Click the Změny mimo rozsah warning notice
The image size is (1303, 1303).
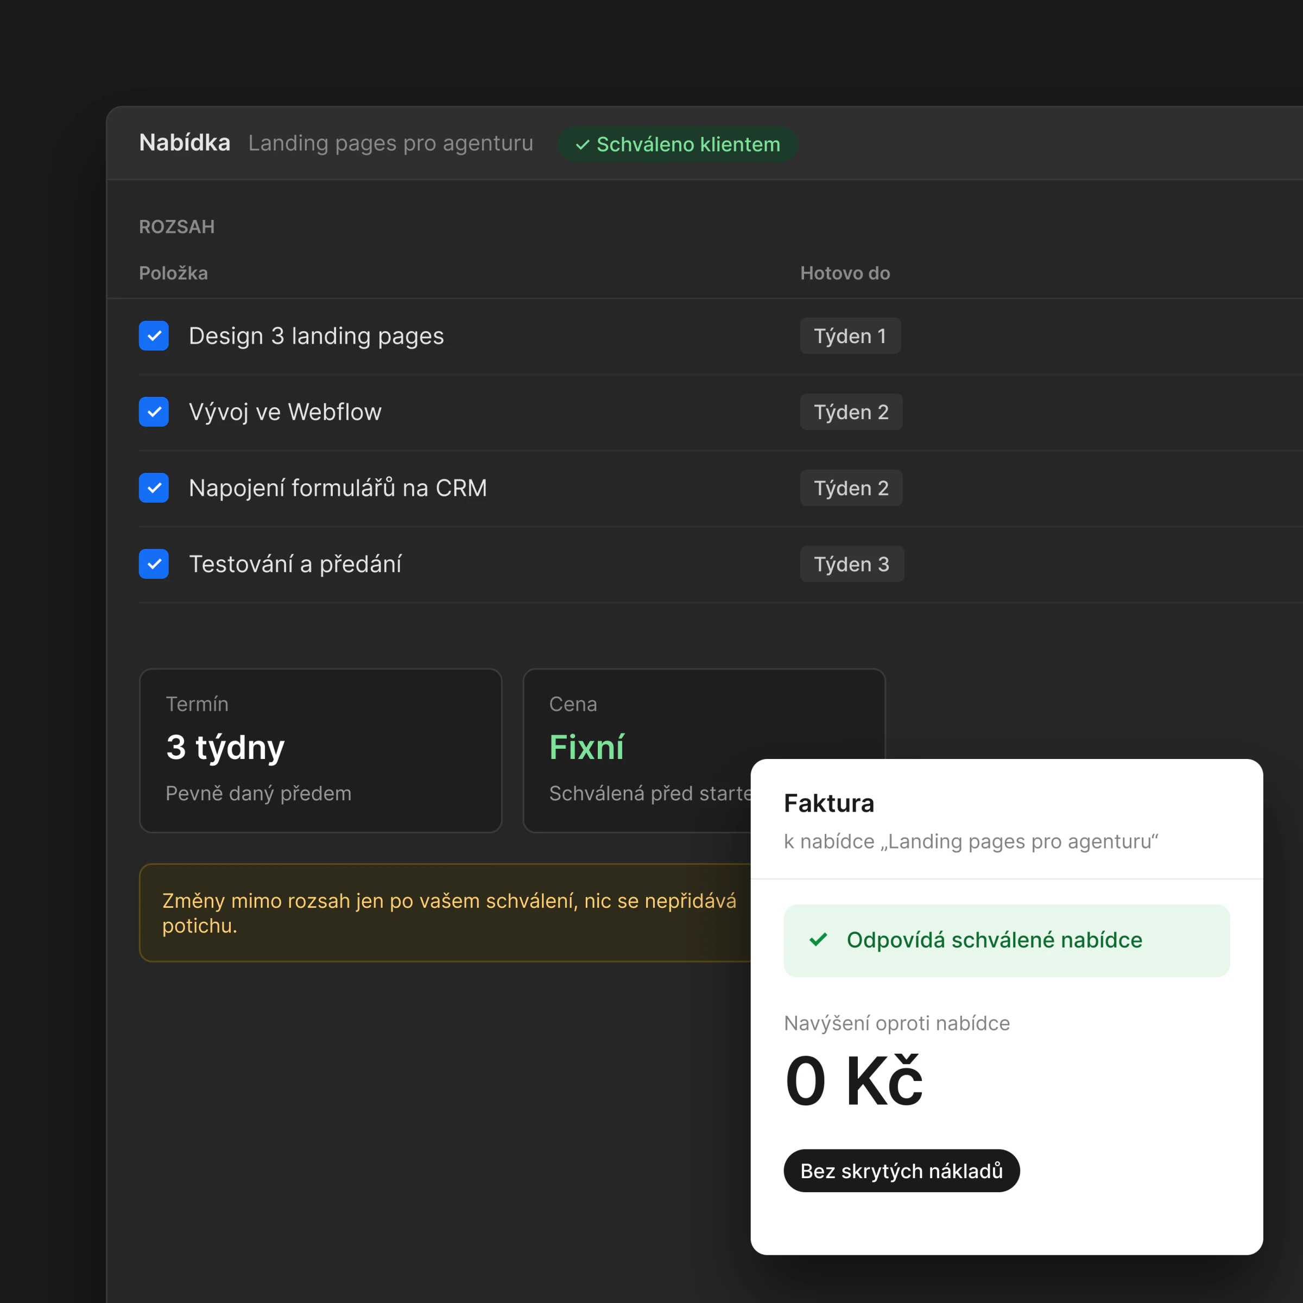pyautogui.click(x=445, y=913)
